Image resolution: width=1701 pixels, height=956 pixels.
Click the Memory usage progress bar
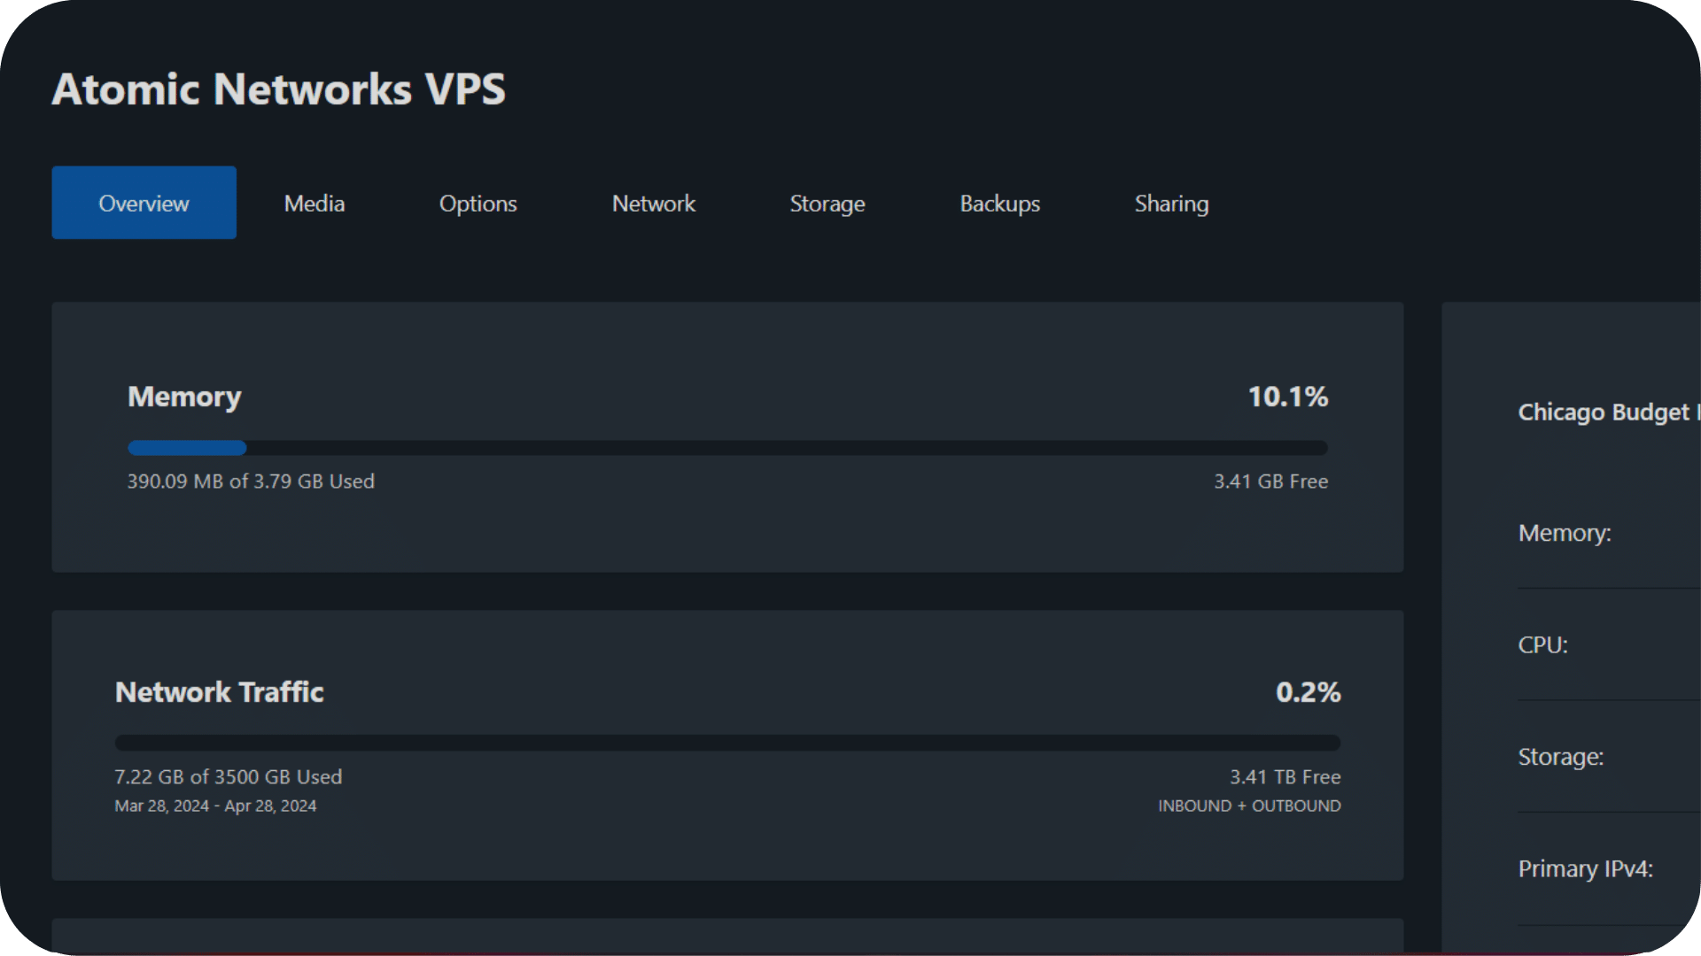(x=726, y=448)
